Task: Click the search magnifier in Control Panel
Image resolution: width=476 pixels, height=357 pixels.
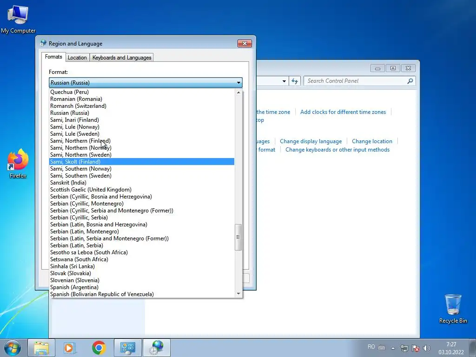Action: (x=410, y=81)
